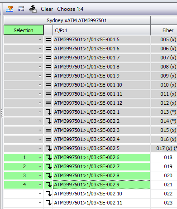Select row ATM3997501>1/01<SE-001 6
Image resolution: width=177 pixels, height=209 pixels.
[101, 49]
